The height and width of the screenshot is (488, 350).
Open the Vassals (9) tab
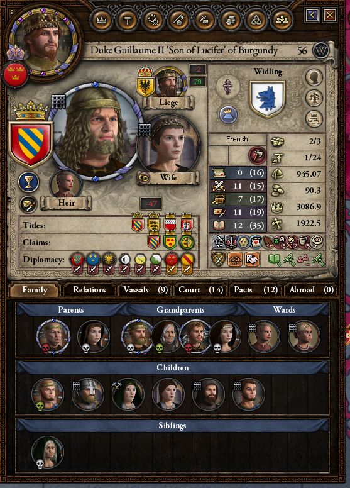pos(145,290)
